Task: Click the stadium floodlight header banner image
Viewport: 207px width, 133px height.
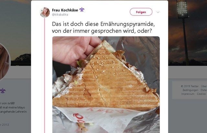Action: point(188,33)
